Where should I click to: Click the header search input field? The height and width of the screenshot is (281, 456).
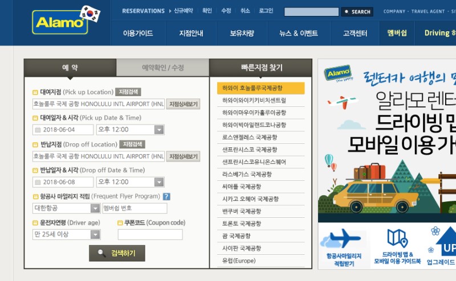[x=311, y=12]
